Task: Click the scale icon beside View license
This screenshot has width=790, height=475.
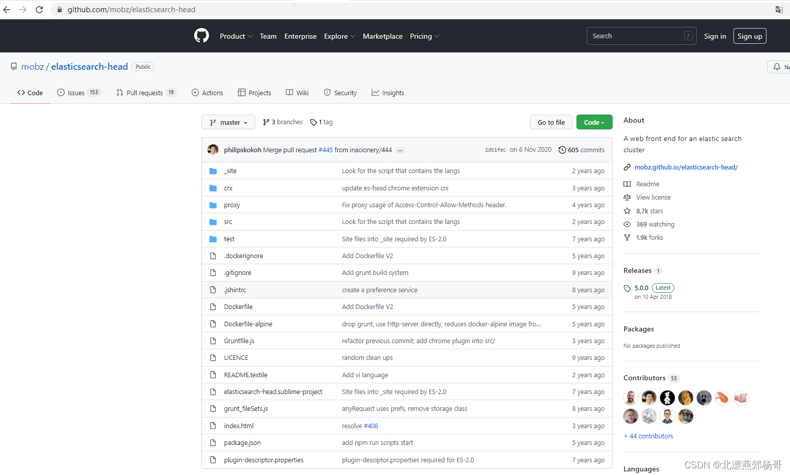Action: tap(627, 198)
